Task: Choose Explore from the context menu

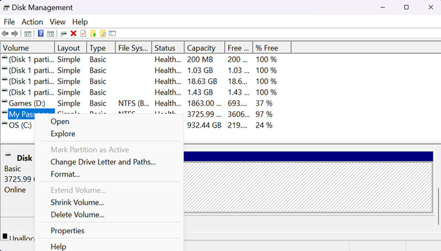Action: (109, 134)
